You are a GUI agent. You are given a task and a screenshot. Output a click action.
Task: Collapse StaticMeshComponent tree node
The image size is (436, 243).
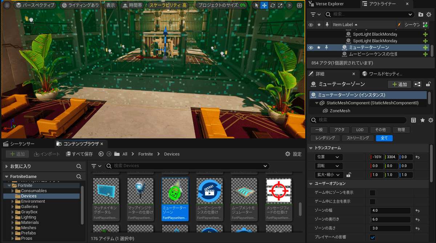317,103
